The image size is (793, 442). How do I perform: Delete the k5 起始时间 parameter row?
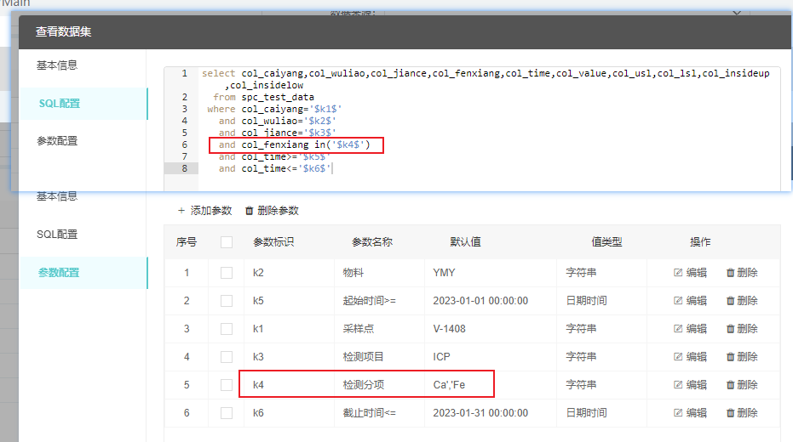(742, 301)
